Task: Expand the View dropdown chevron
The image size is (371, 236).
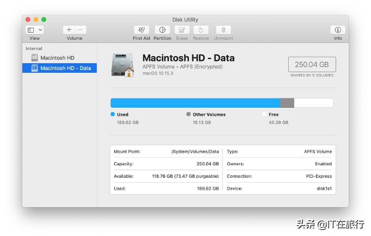Action: 40,30
